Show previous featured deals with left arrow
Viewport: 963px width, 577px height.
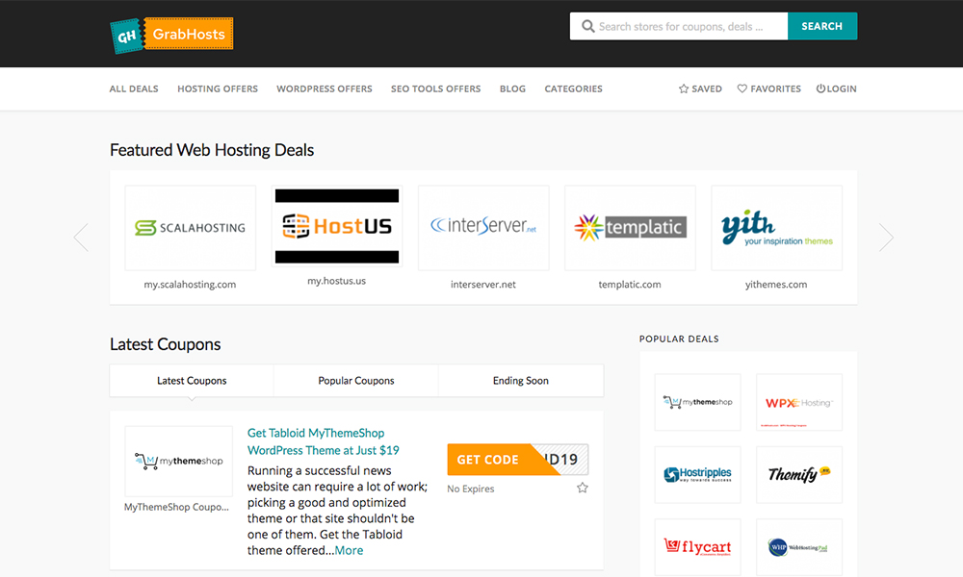pyautogui.click(x=81, y=238)
